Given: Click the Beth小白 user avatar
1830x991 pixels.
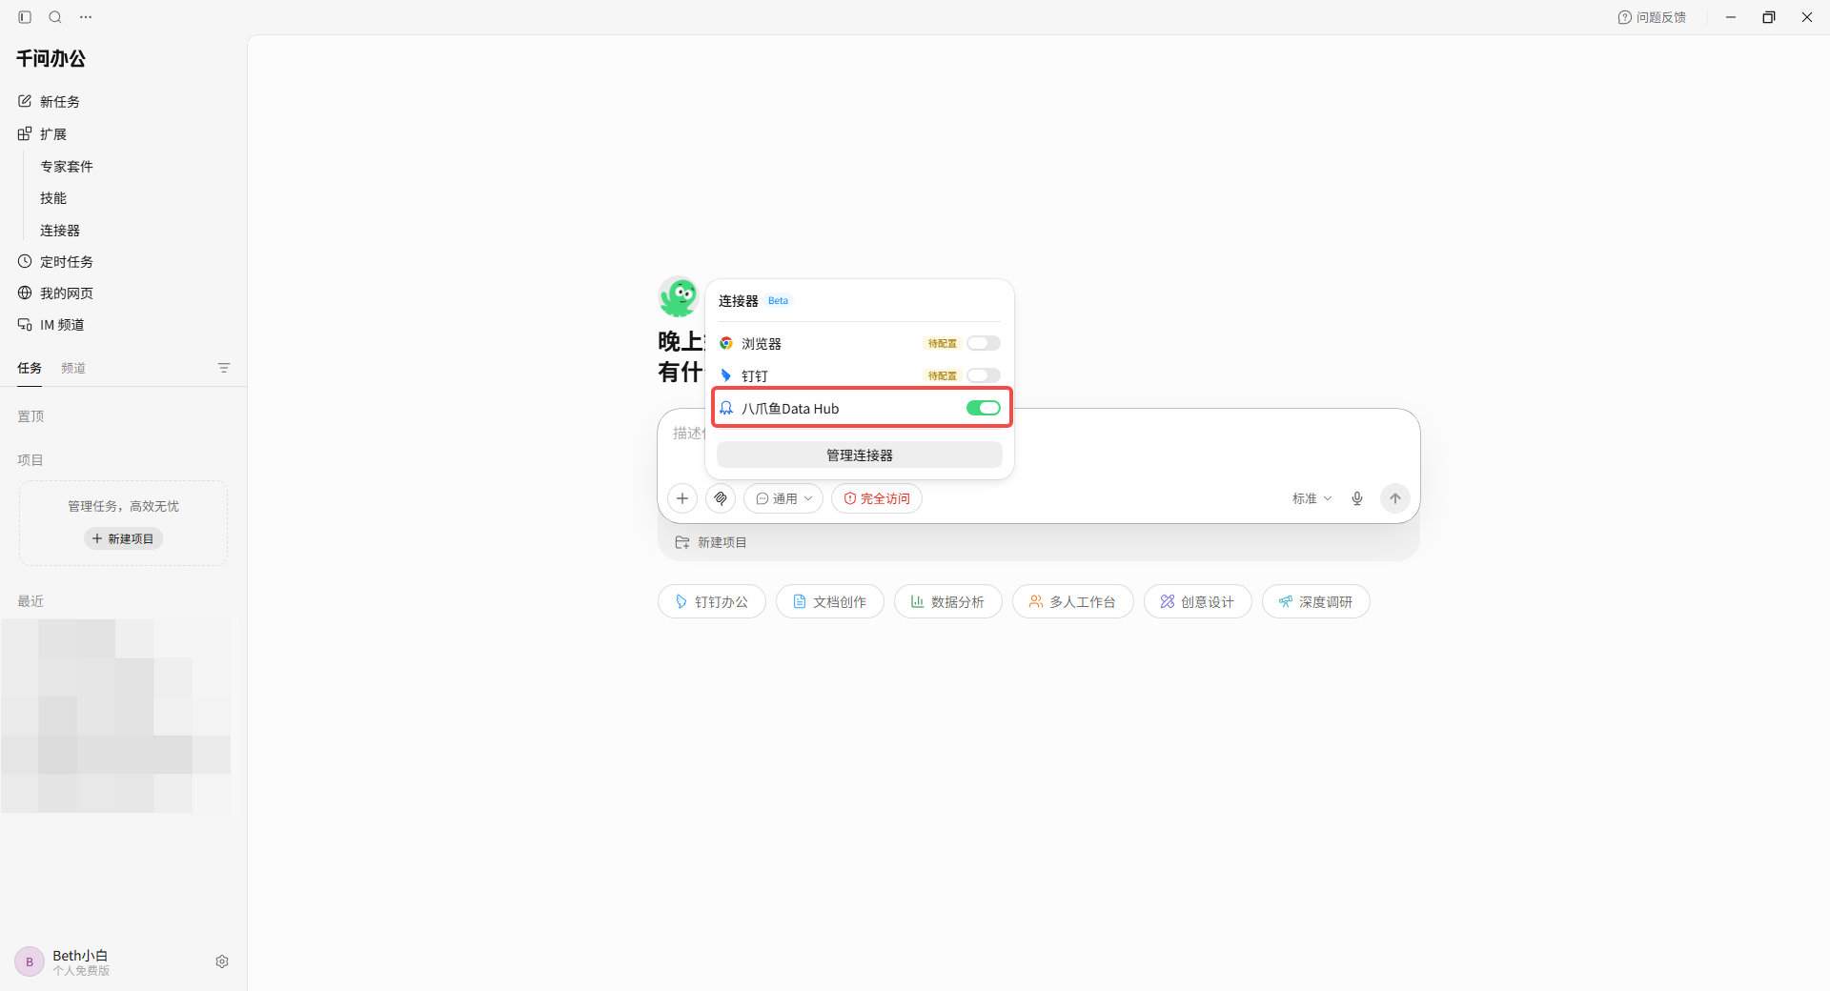Looking at the screenshot, I should point(30,961).
